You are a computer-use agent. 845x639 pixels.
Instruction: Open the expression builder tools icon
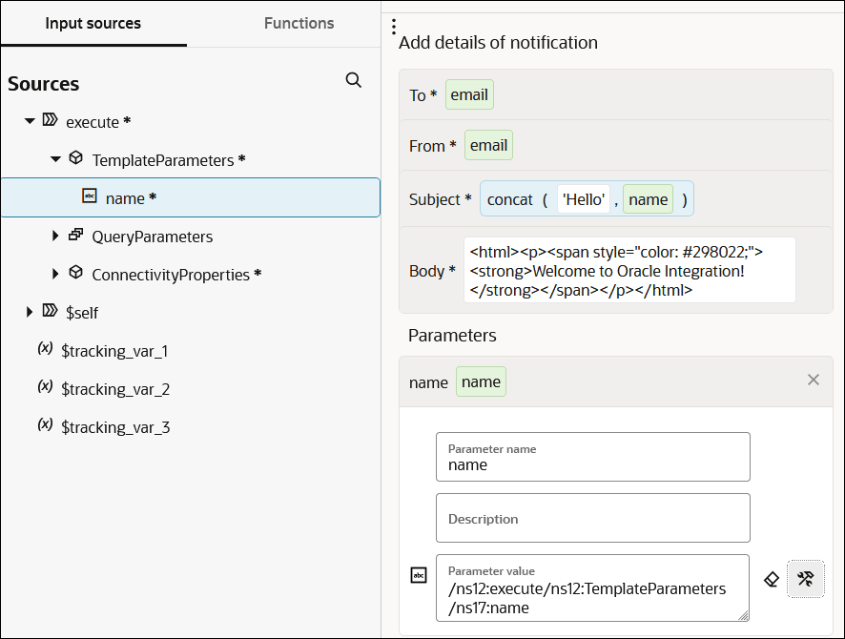(806, 579)
